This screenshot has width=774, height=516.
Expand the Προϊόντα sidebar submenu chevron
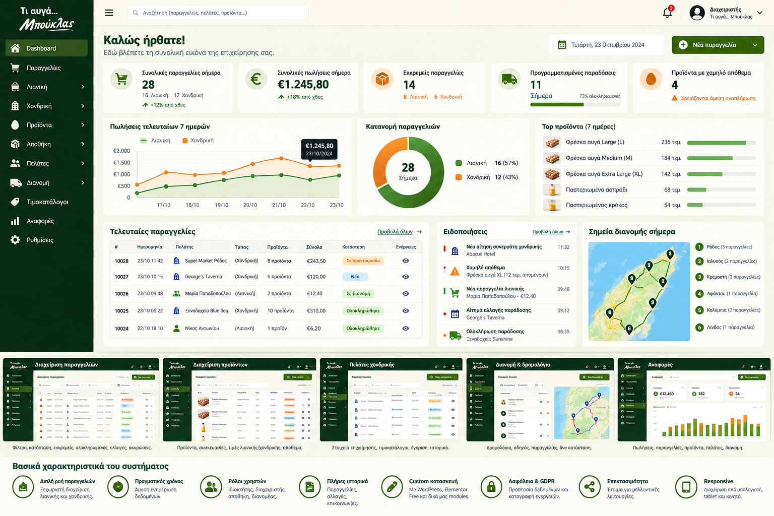pos(83,125)
